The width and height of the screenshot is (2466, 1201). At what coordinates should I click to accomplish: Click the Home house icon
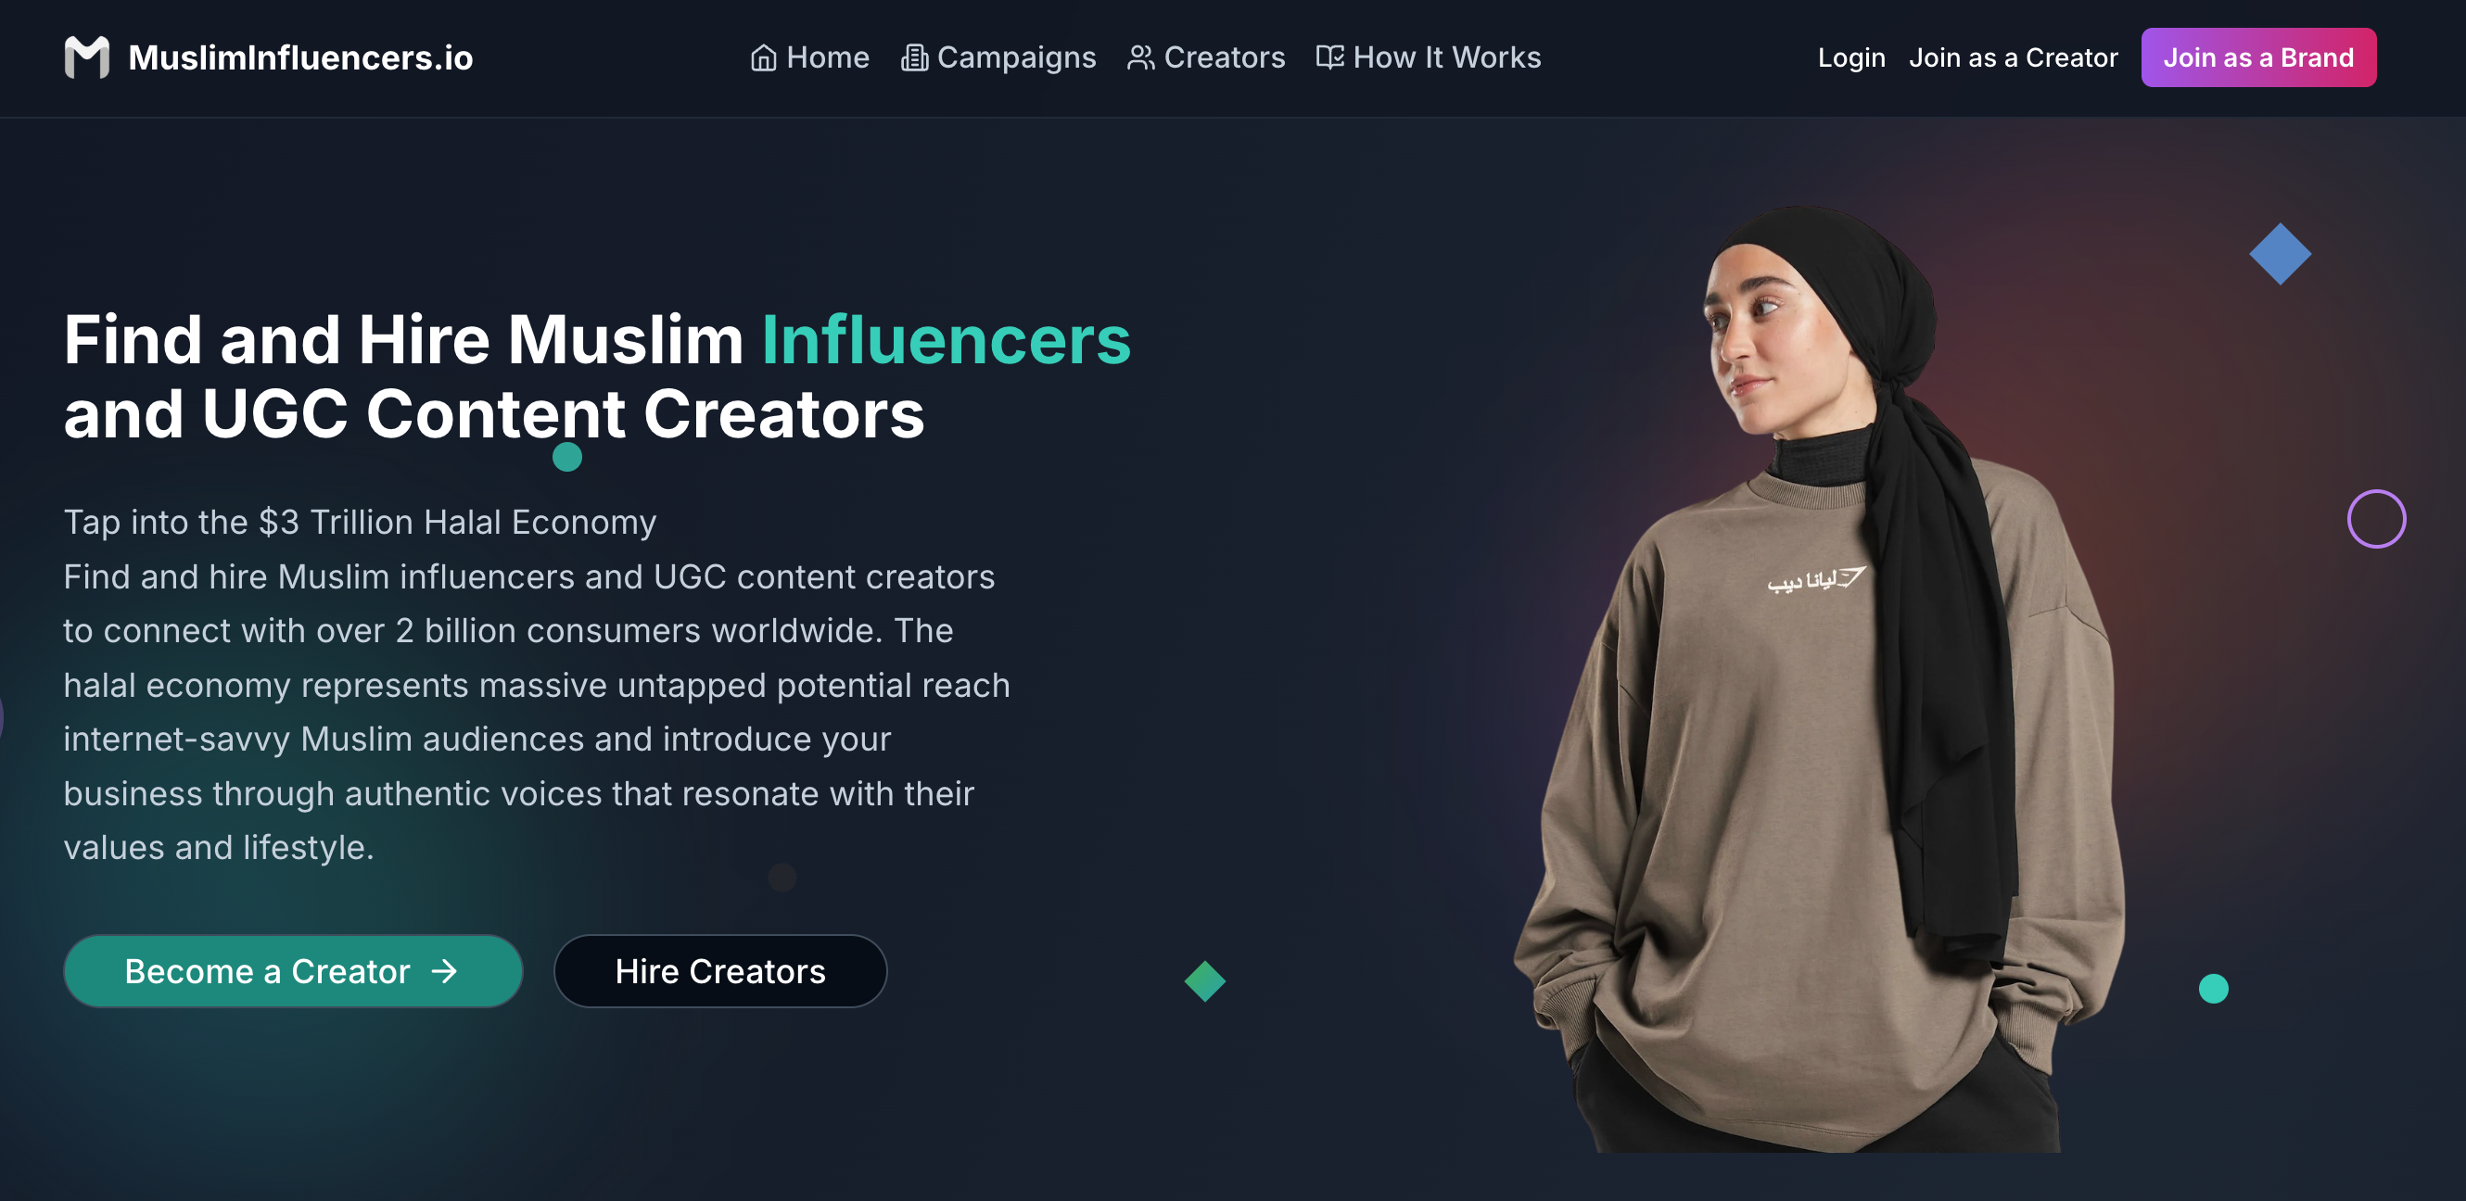click(x=763, y=58)
